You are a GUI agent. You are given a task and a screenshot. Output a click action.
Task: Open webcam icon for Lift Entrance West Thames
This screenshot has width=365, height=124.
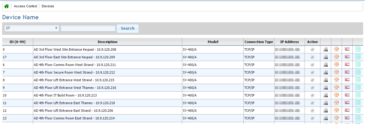click(x=326, y=87)
